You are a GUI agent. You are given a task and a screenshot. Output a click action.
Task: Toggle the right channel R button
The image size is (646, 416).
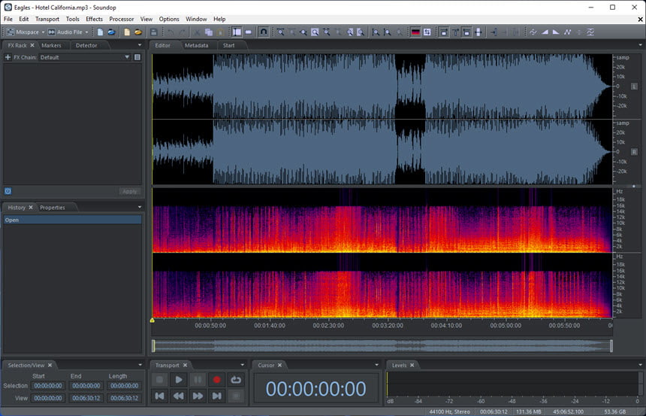(x=634, y=152)
